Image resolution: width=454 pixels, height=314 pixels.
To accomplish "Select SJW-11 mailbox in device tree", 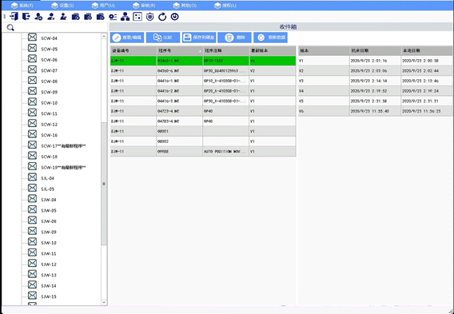I will pyautogui.click(x=42, y=253).
